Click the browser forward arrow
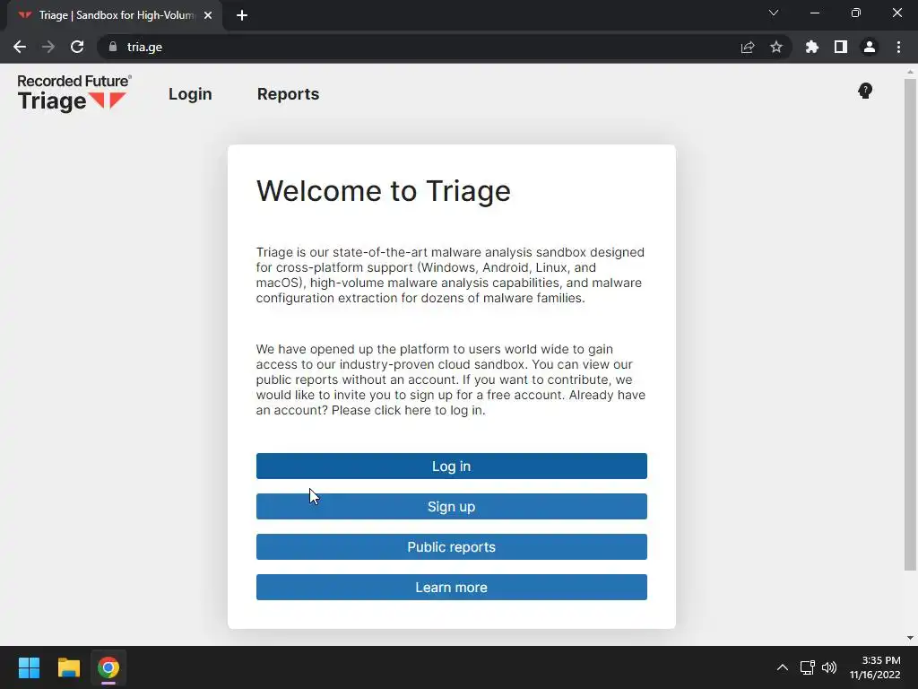 tap(48, 47)
